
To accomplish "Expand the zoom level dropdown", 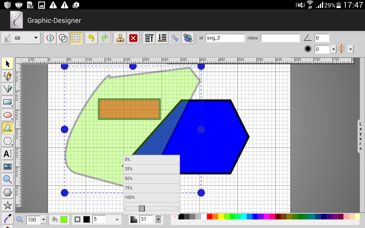I will [44, 219].
